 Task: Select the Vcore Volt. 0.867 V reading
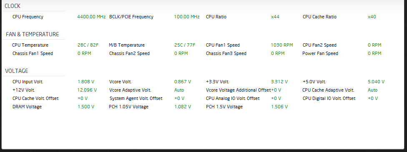(183, 82)
